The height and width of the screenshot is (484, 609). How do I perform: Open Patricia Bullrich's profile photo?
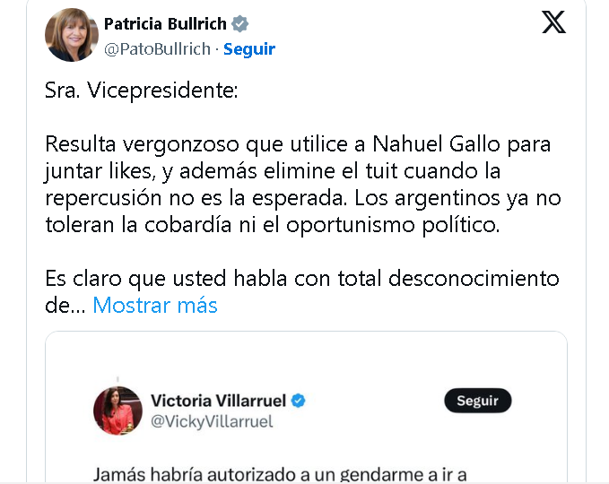coord(72,35)
